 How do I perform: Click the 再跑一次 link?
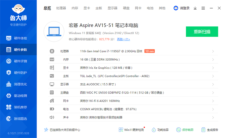tap(123, 39)
